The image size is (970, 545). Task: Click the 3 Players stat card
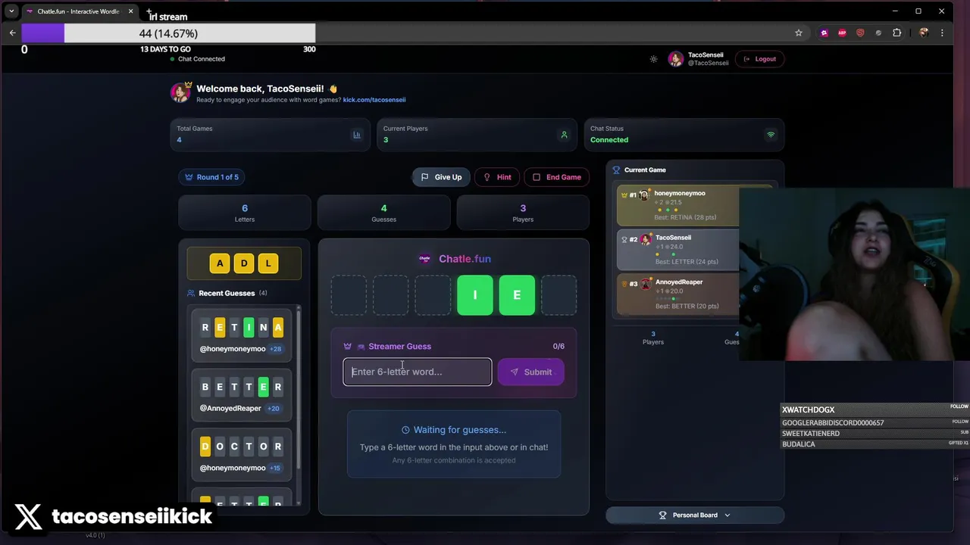(x=523, y=213)
